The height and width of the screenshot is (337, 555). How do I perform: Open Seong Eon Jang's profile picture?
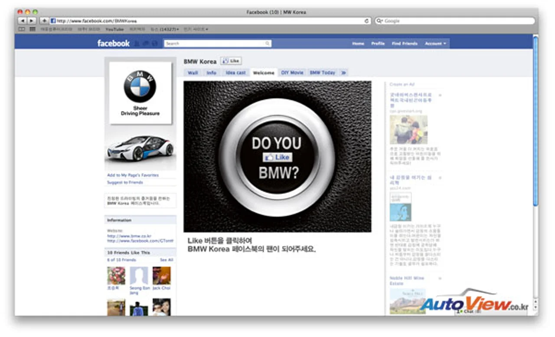139,276
